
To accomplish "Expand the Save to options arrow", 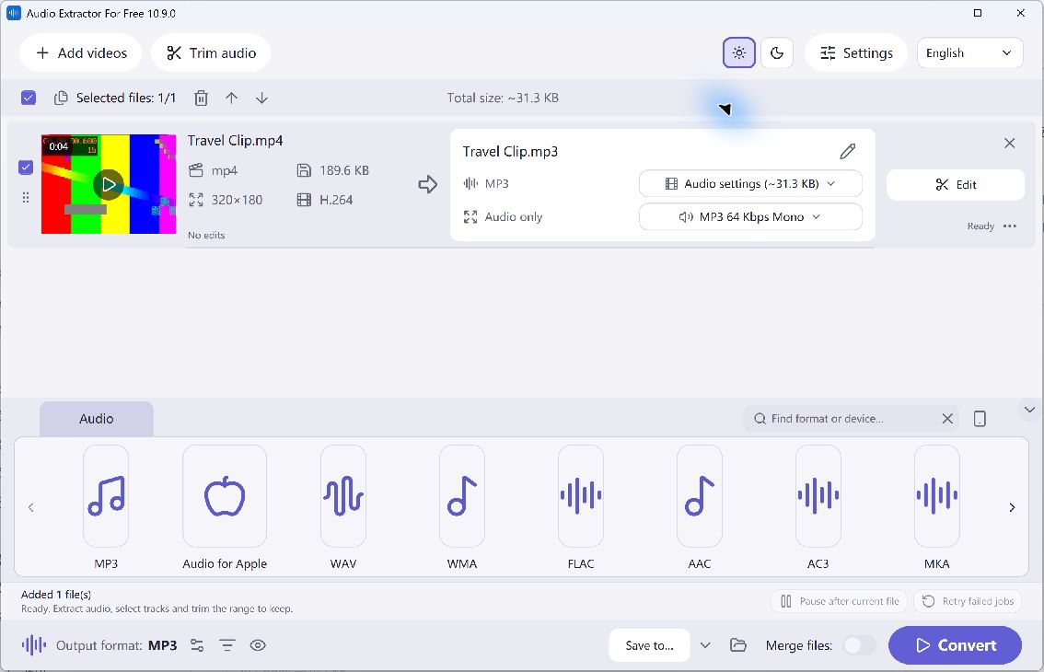I will pyautogui.click(x=706, y=644).
